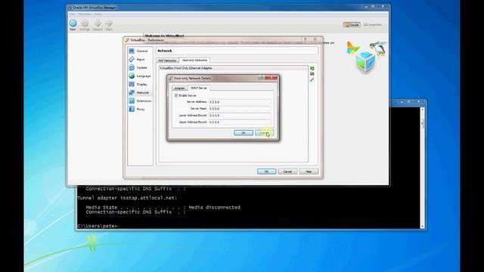Image resolution: width=484 pixels, height=272 pixels.
Task: Select the Host-only Networks tab
Action: click(194, 60)
